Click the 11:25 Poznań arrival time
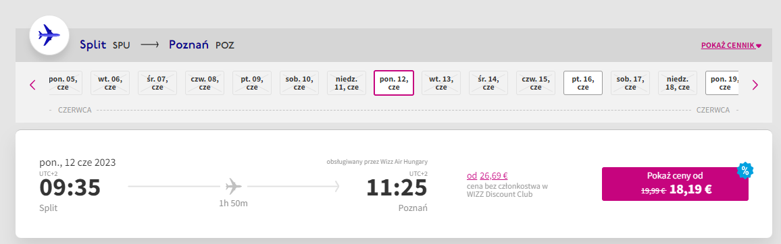781x244 pixels. point(397,188)
